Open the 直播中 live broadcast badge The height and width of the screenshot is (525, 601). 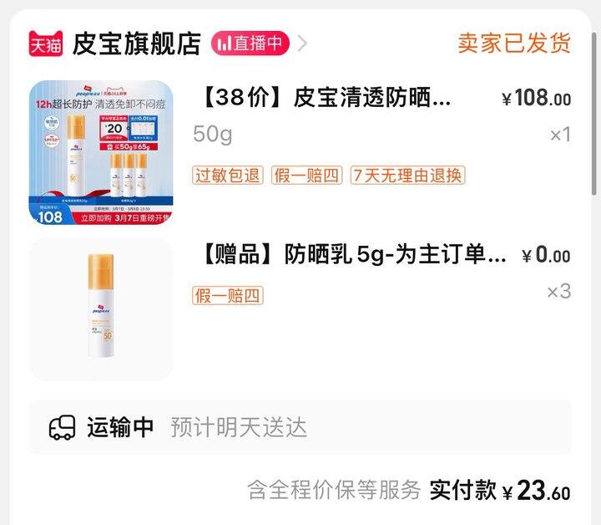250,43
